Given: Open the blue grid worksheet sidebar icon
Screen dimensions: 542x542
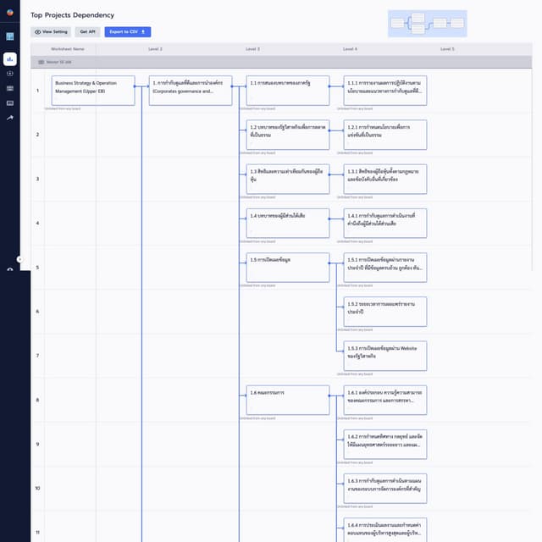Looking at the screenshot, I should [x=10, y=36].
